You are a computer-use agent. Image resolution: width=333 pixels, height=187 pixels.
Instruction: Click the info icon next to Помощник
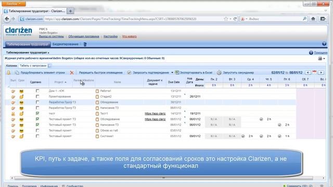(311, 52)
